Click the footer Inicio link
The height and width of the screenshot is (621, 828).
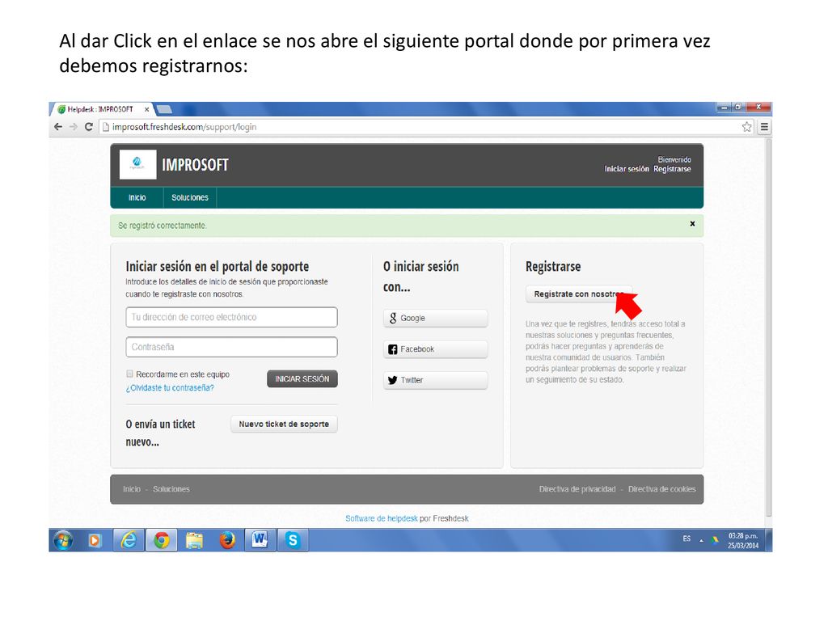pos(132,489)
